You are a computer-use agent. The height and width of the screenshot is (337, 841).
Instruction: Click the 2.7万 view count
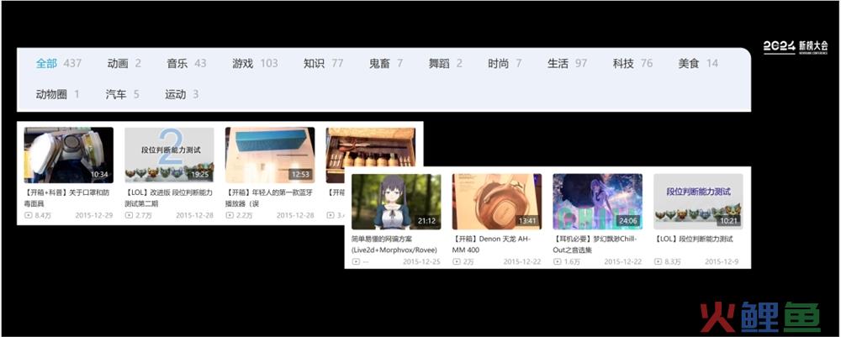click(x=144, y=215)
